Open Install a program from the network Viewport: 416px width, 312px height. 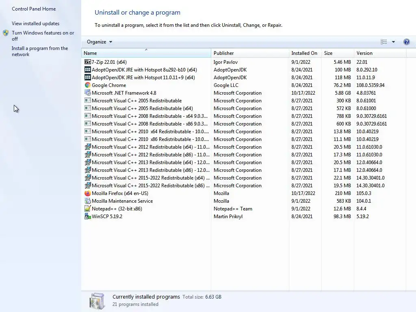[40, 51]
